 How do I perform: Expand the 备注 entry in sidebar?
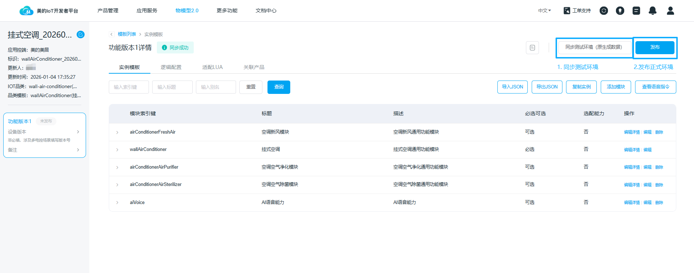[x=78, y=150]
